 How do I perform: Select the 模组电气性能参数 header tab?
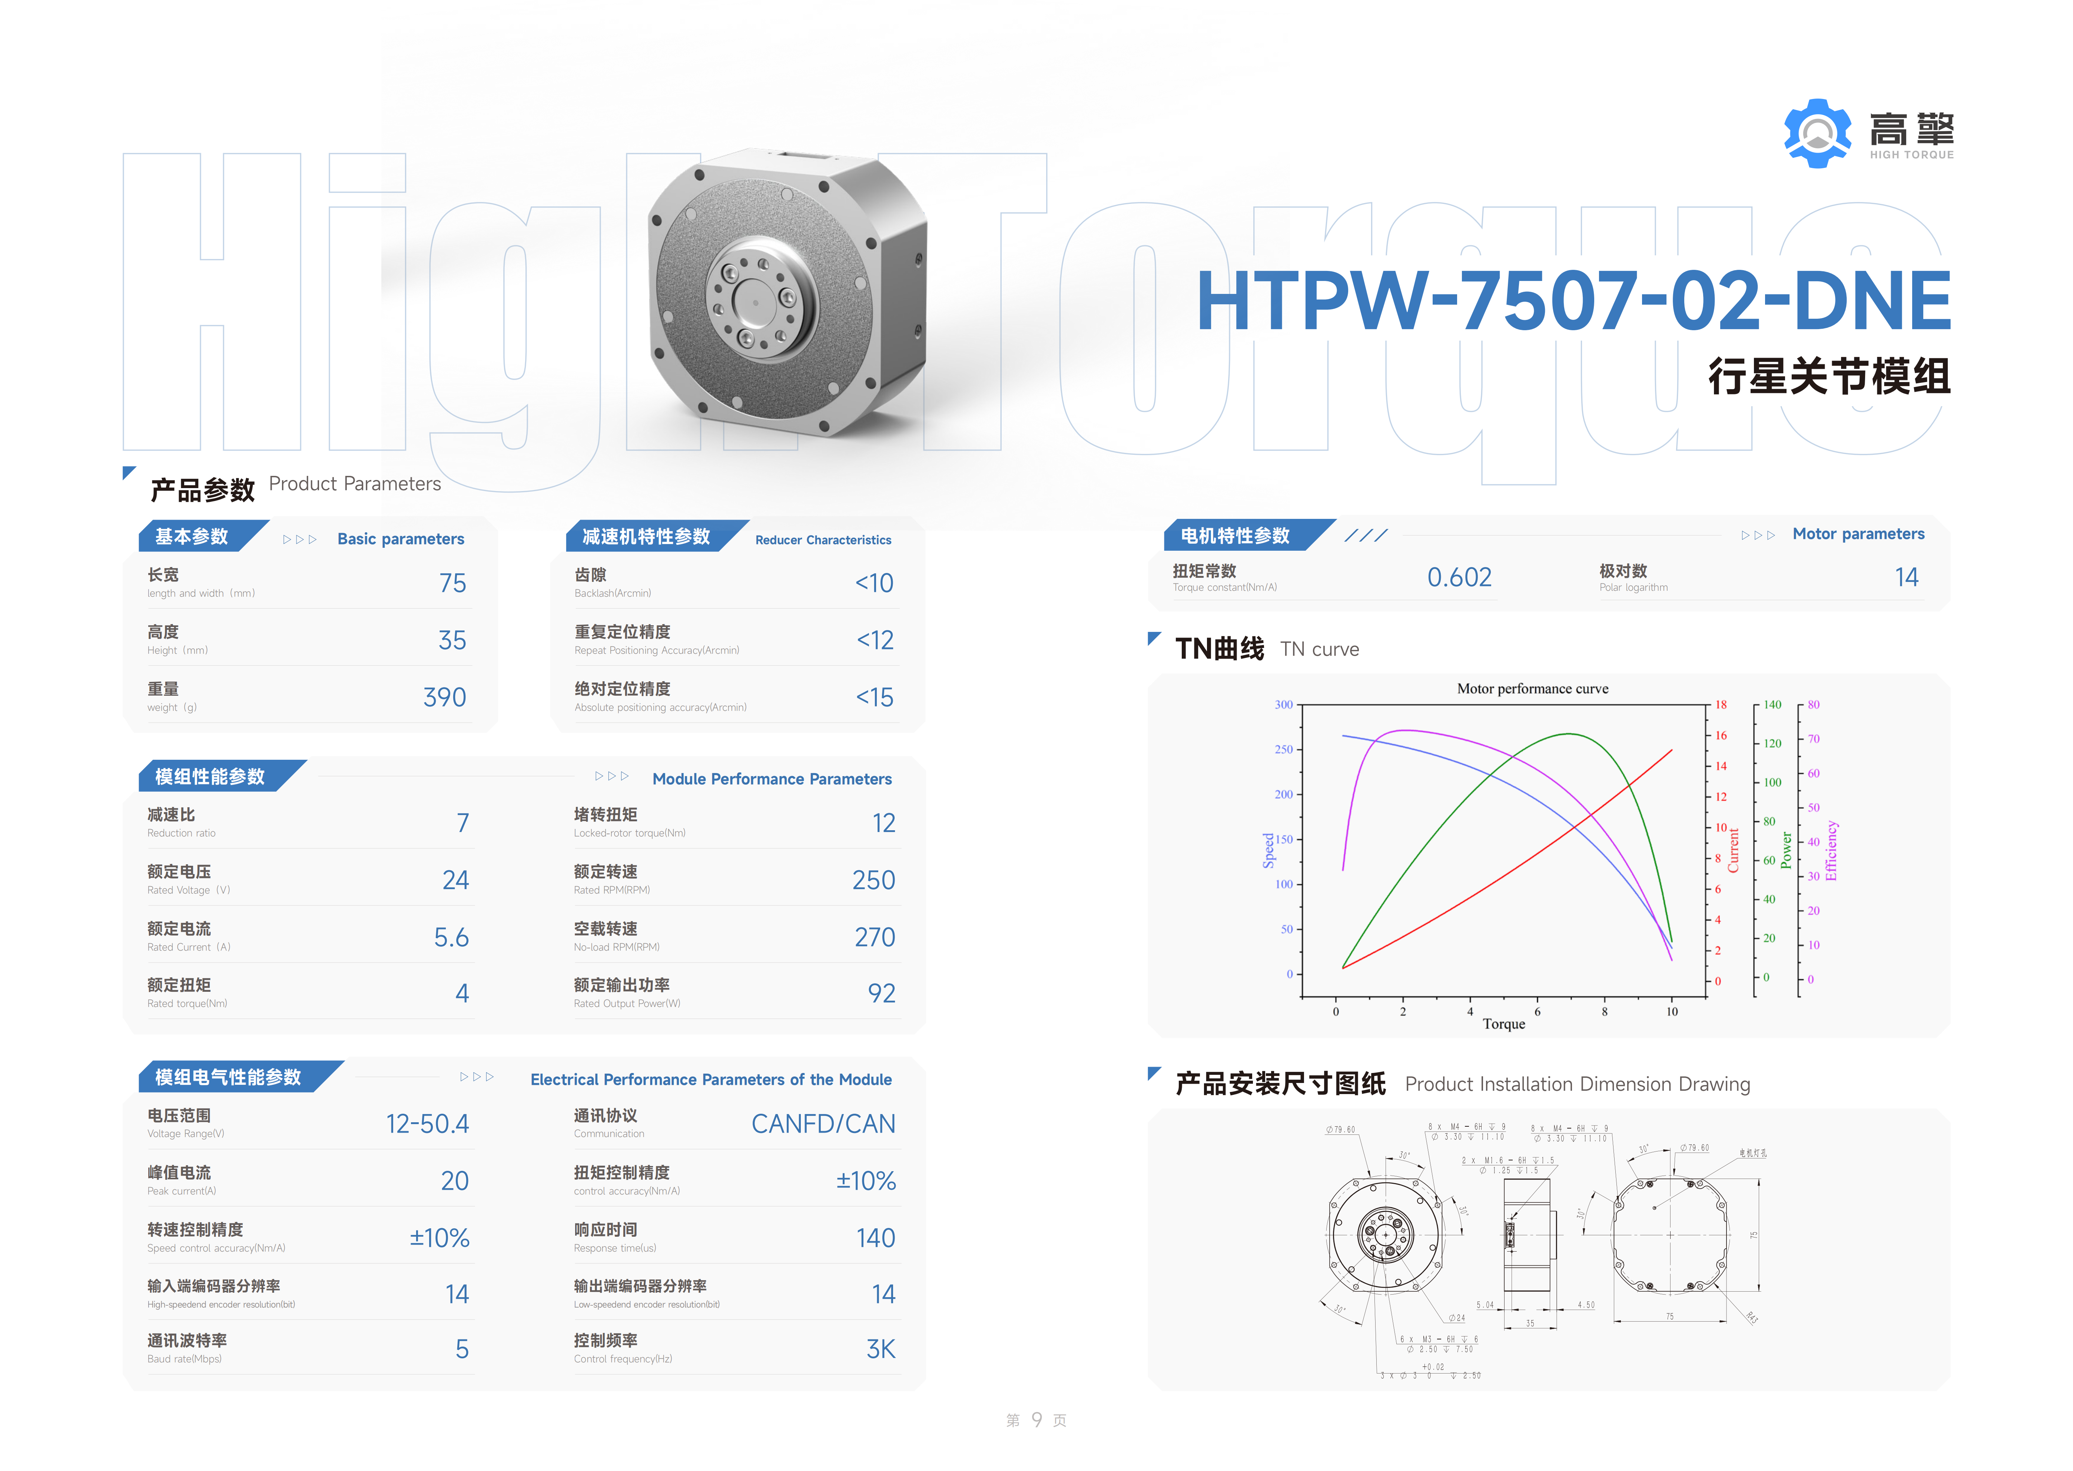[x=228, y=1077]
